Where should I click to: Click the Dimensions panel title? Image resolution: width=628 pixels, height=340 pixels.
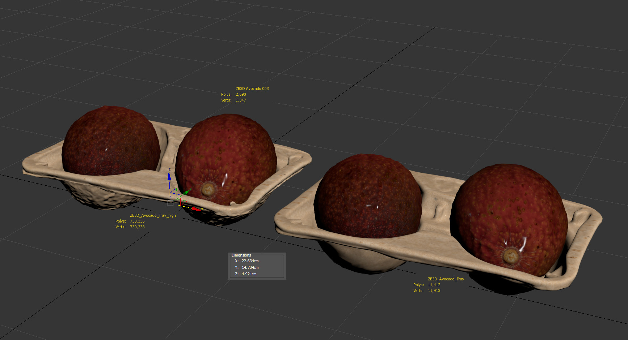click(241, 255)
